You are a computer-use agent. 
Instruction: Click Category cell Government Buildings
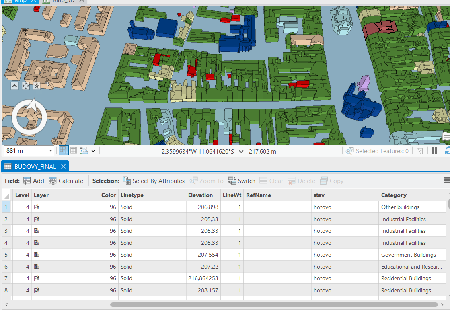click(x=413, y=255)
